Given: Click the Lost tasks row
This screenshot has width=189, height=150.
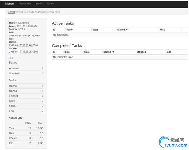Looking at the screenshot, I should 26,111.
